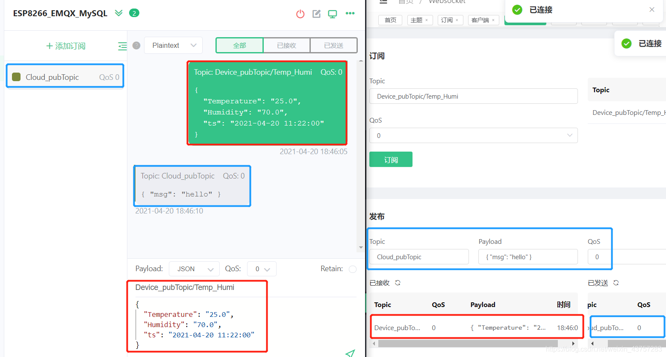Image resolution: width=666 pixels, height=357 pixels.
Task: Click sent table ud_pubTo... topic cell
Action: [606, 328]
